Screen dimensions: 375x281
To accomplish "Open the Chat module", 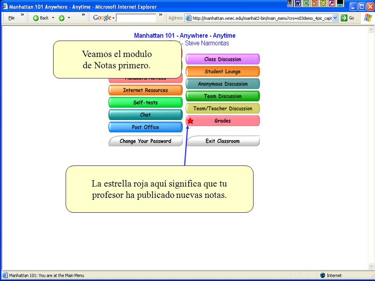I will 145,115.
